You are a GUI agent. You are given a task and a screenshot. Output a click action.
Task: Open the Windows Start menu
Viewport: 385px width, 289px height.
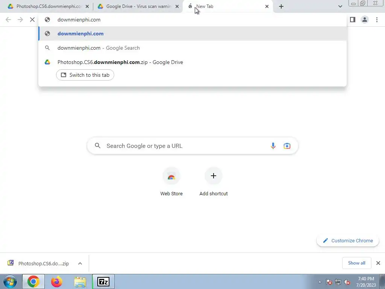(x=10, y=281)
